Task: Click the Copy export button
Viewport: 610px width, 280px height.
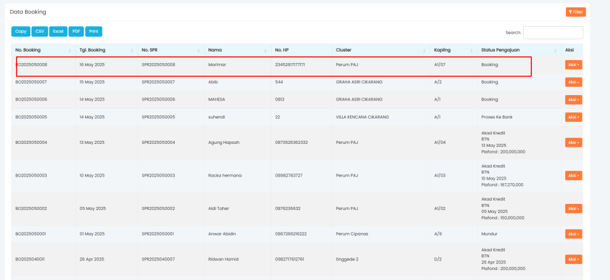Action: click(21, 32)
